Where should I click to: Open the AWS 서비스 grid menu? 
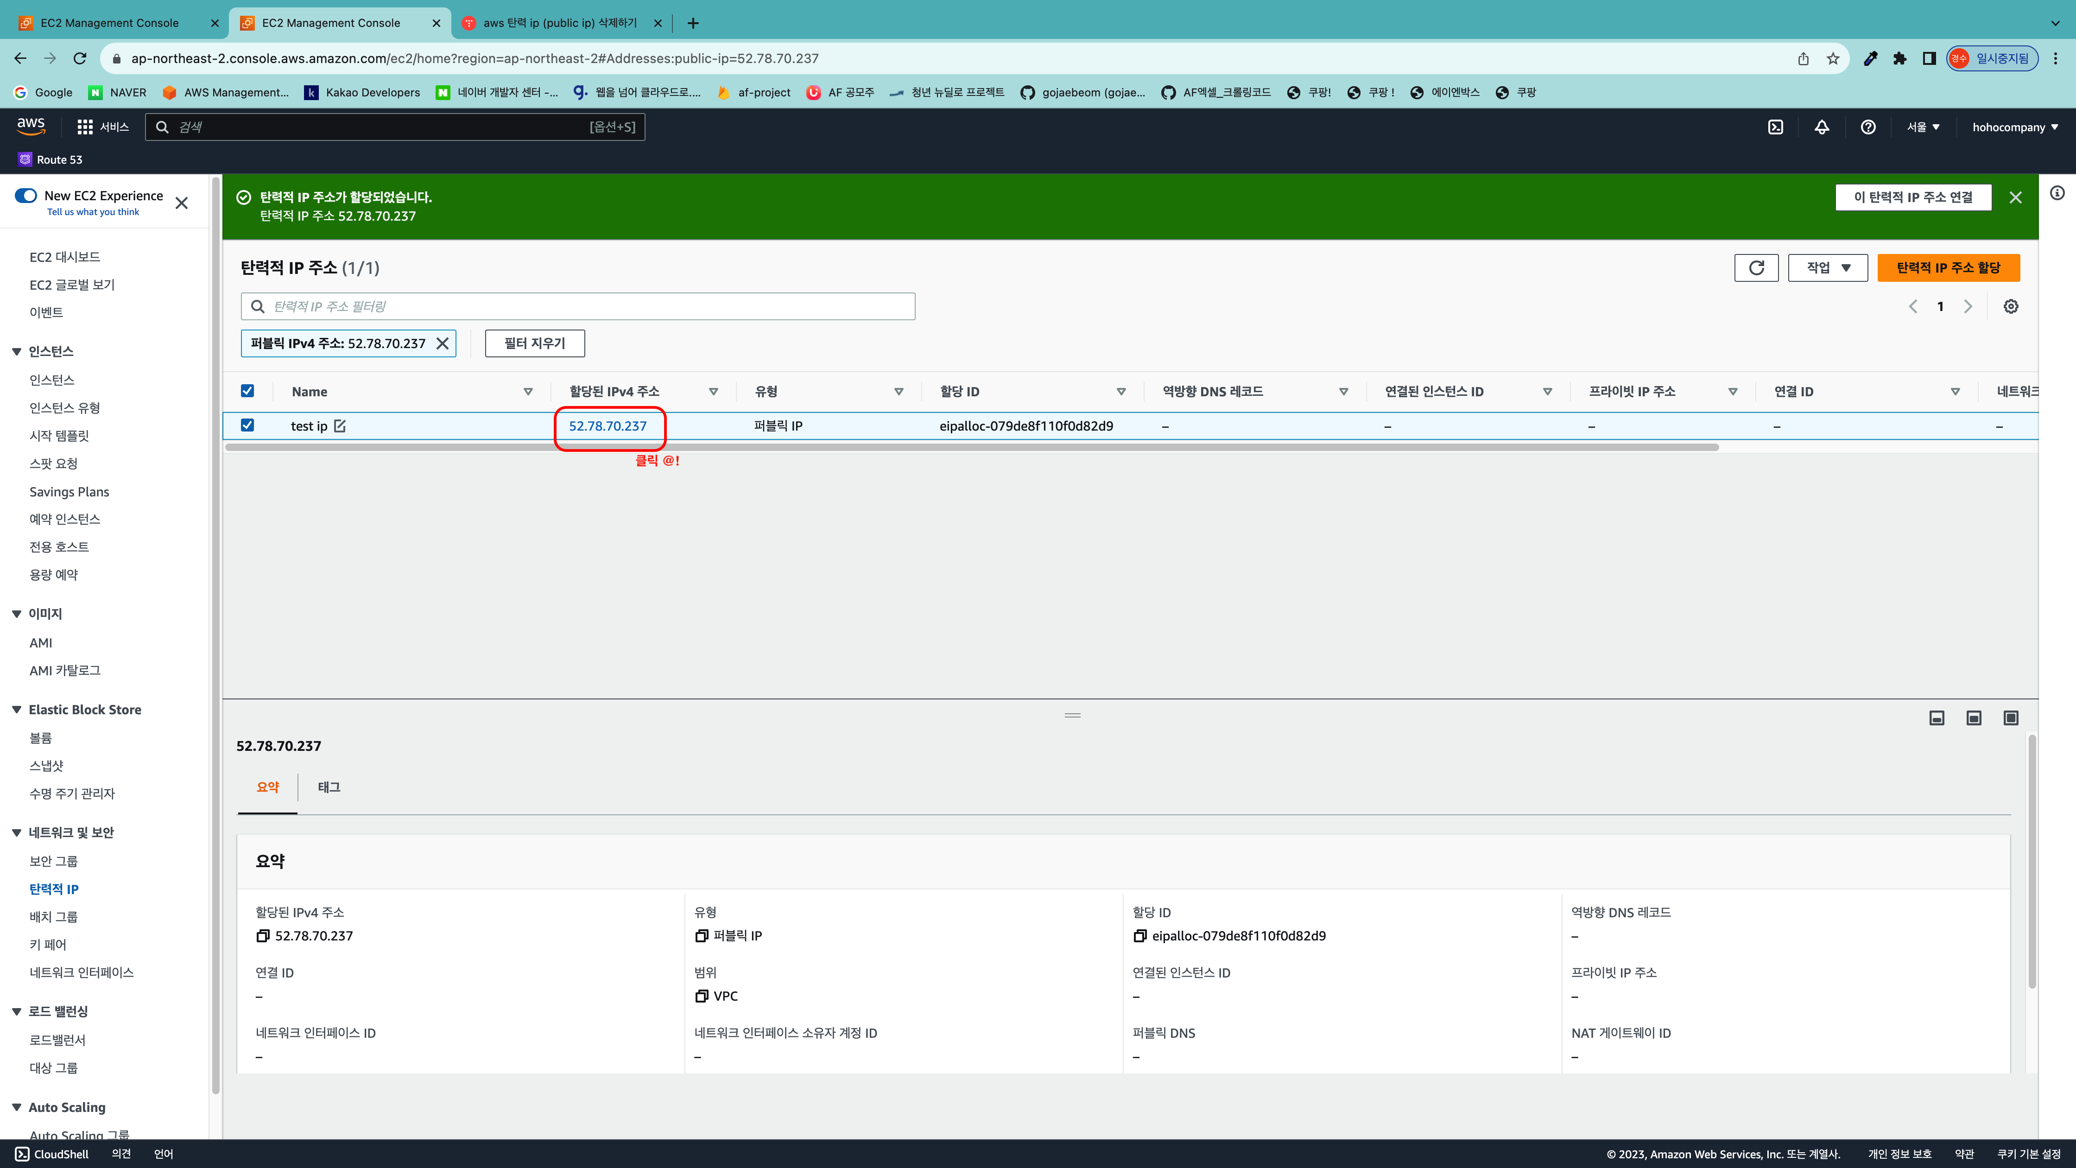pyautogui.click(x=85, y=127)
